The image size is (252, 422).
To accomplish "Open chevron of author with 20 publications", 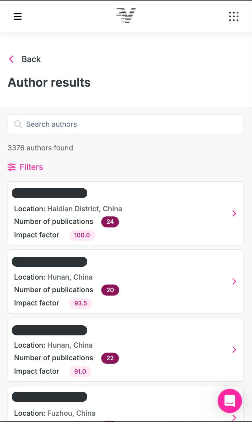I will 234,282.
